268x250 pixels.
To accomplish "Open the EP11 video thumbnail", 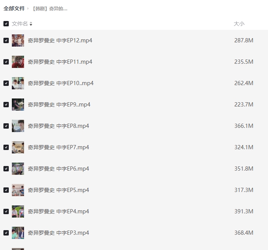I will click(x=18, y=62).
